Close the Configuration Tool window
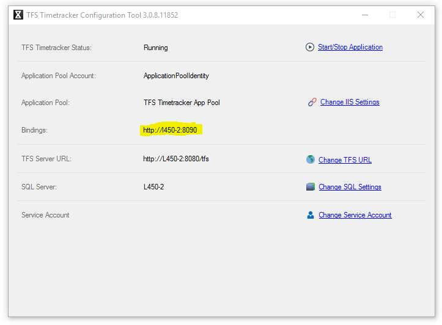Screen dimensions: 442x325 pyautogui.click(x=420, y=15)
